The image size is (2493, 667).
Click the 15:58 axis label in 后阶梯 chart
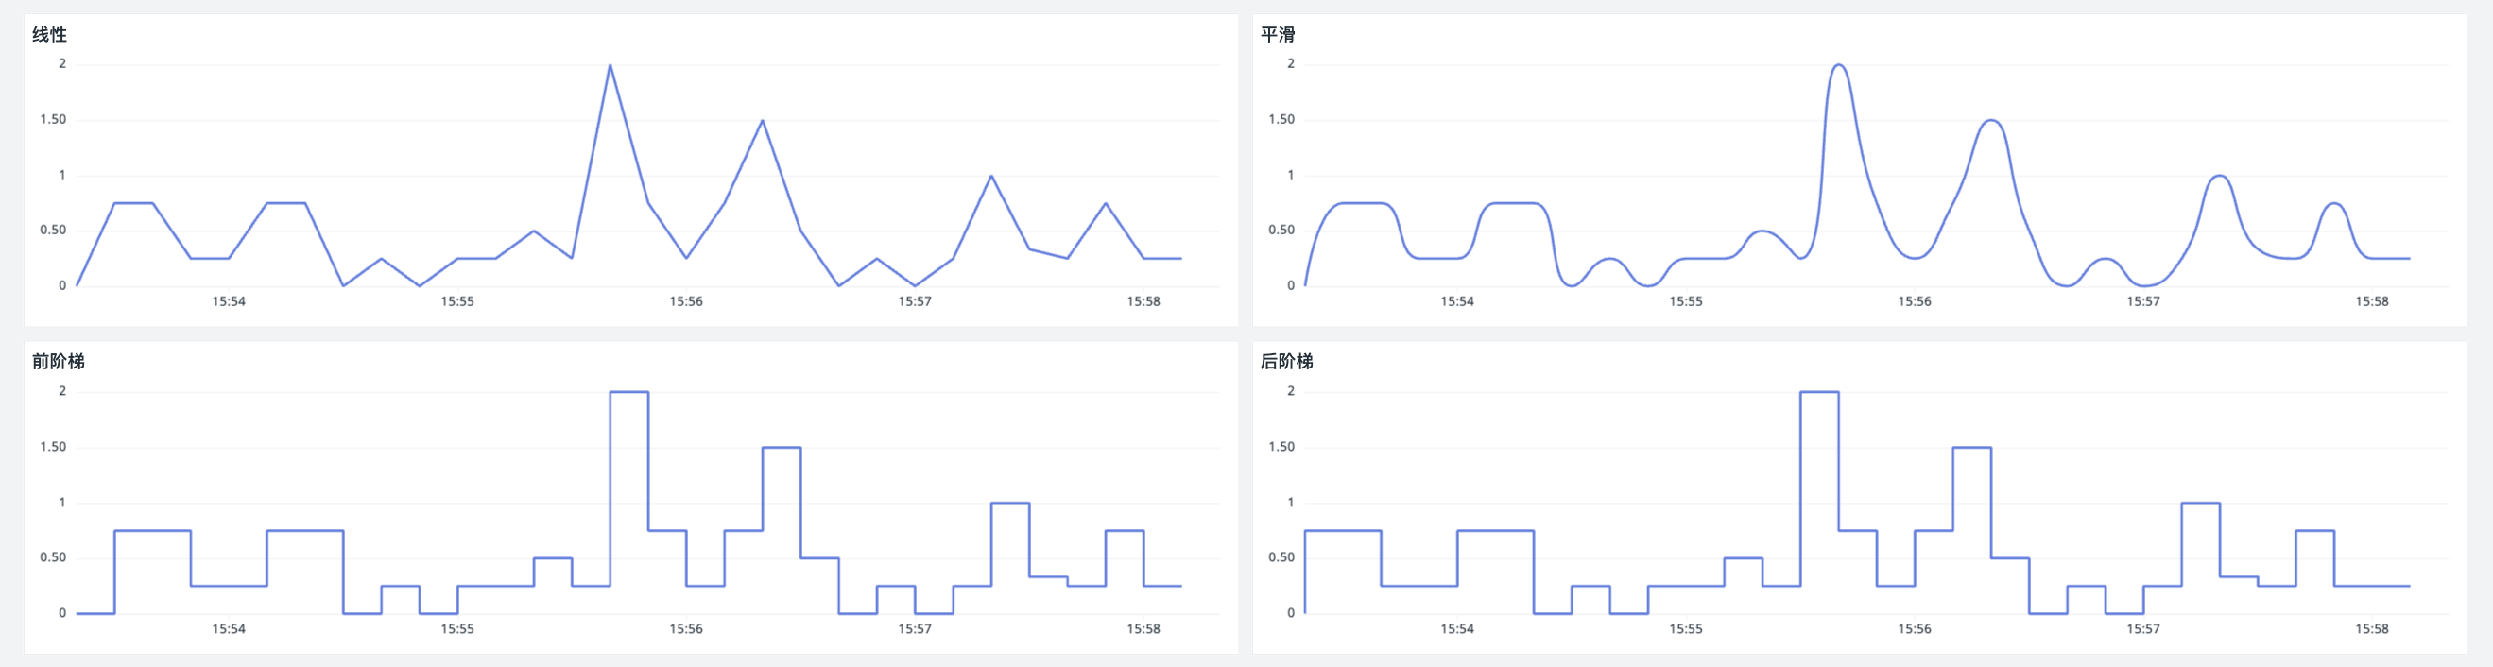point(2372,629)
